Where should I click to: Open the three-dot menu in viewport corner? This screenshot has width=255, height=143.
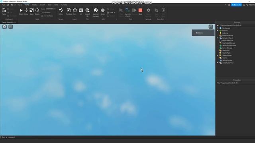tap(211, 27)
